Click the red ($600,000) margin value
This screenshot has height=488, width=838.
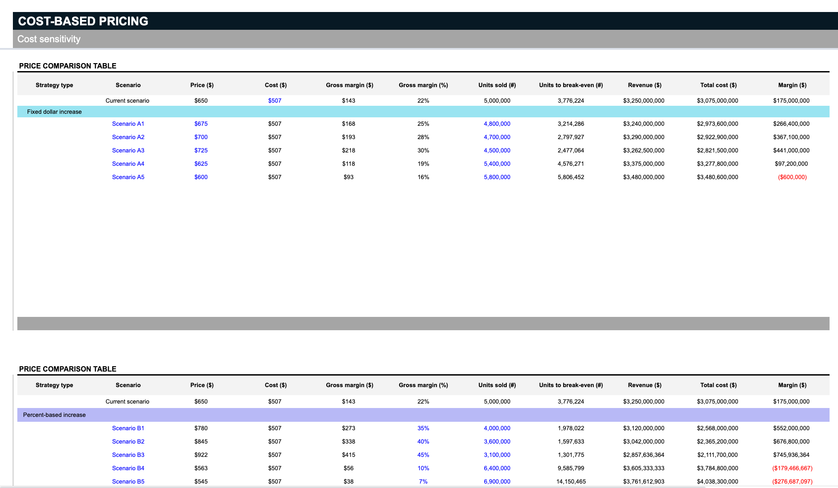pyautogui.click(x=792, y=177)
